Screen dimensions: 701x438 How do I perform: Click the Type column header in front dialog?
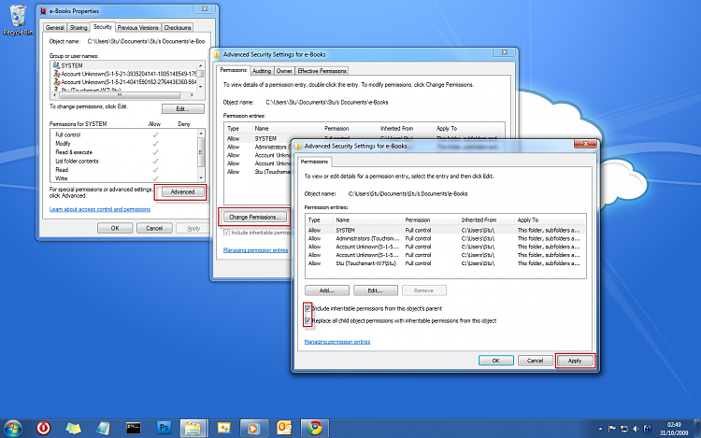(320, 220)
